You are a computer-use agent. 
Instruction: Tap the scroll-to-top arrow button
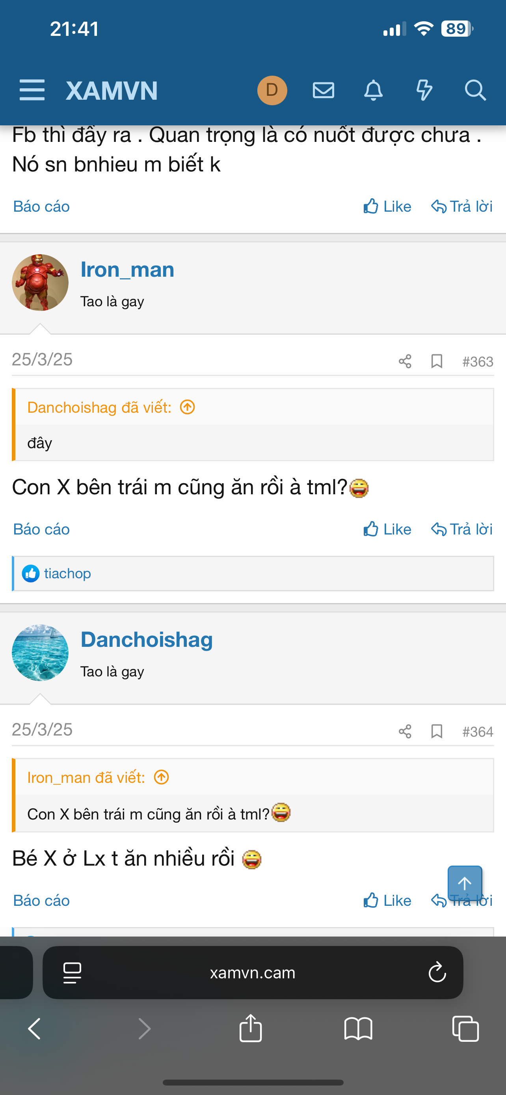pyautogui.click(x=465, y=883)
